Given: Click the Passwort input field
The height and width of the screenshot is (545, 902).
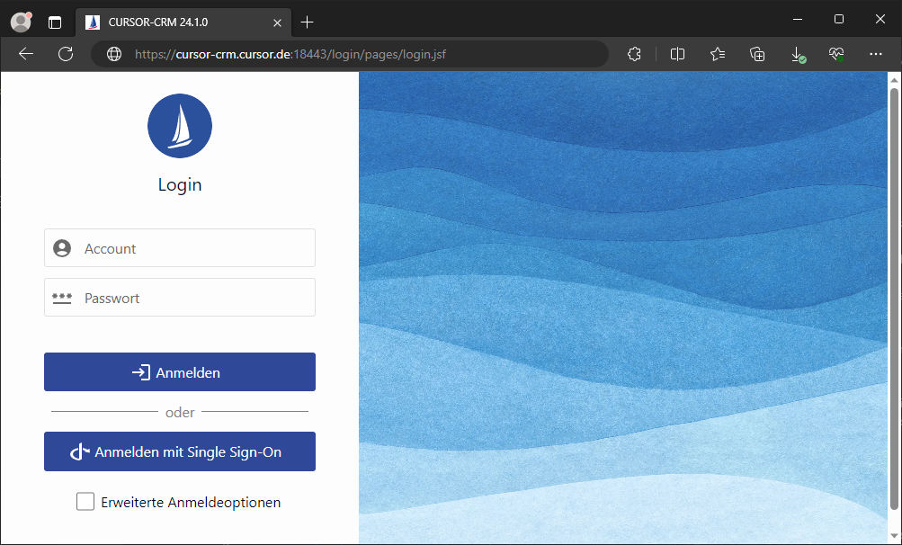Looking at the screenshot, I should (193, 298).
